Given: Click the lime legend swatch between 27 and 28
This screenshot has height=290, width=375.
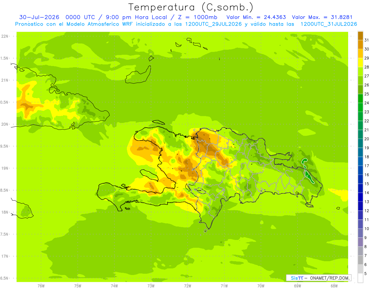Looking at the screenshot, I should point(360,71).
